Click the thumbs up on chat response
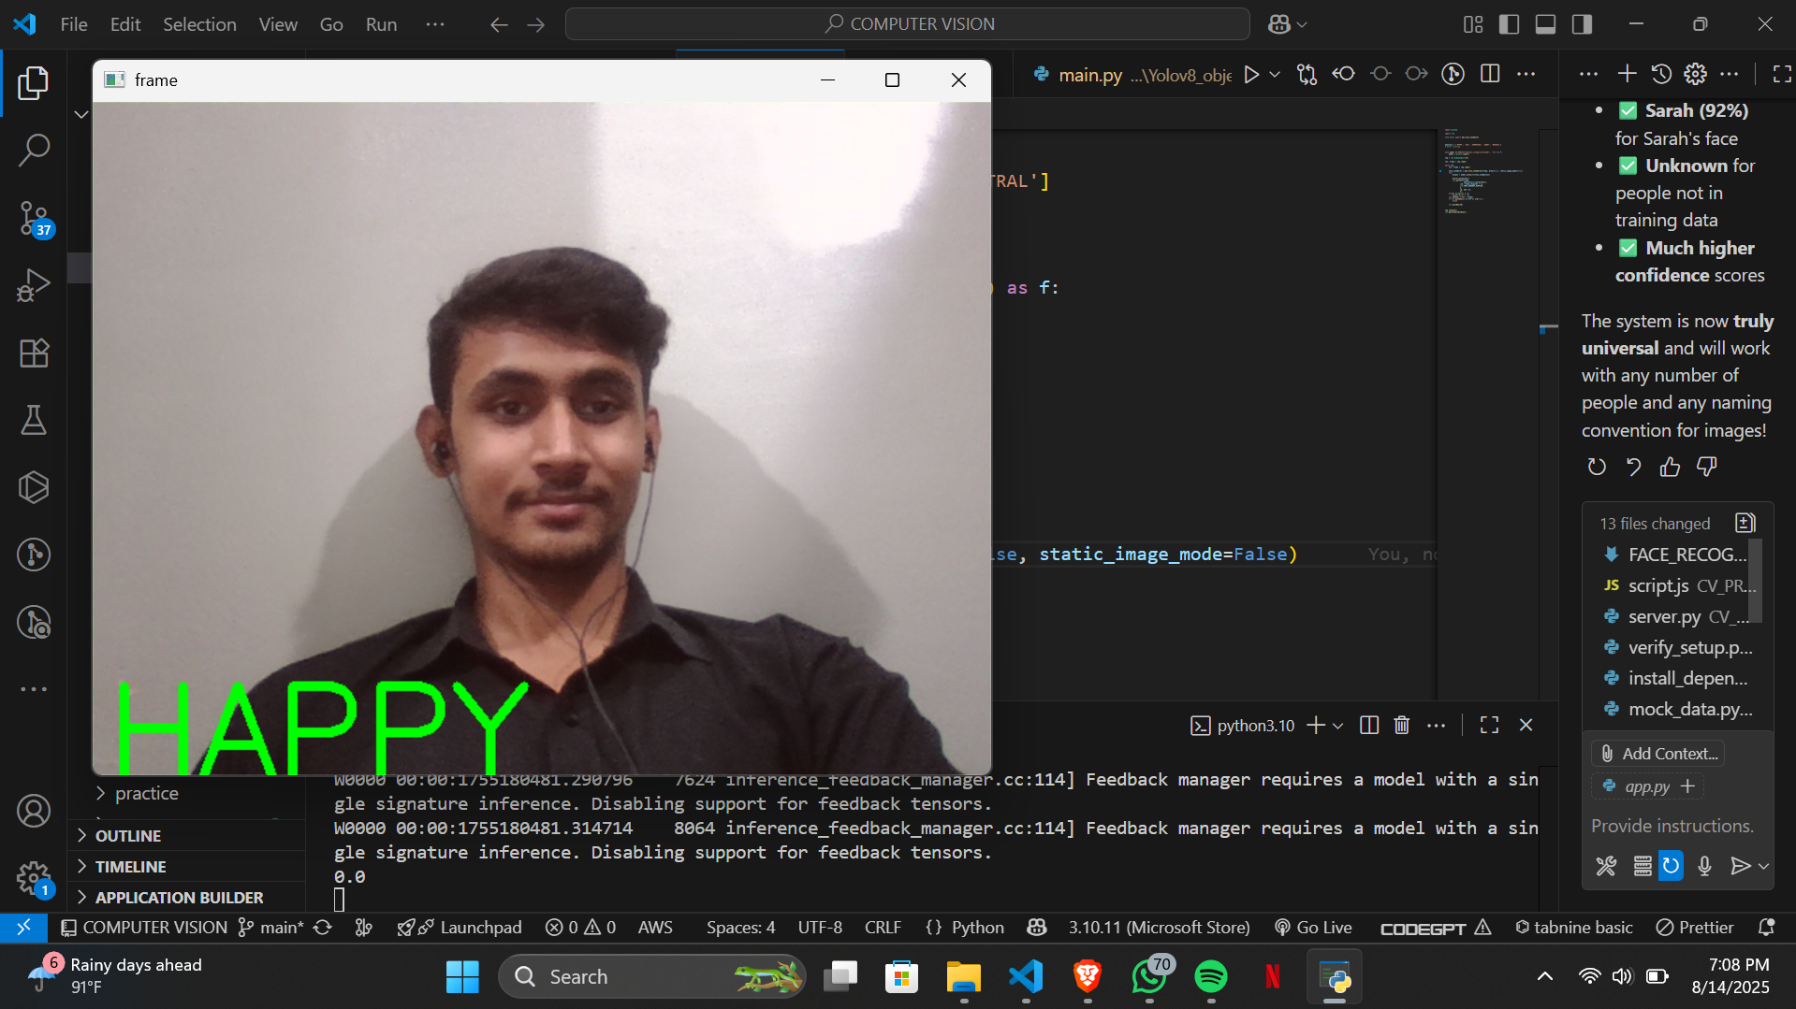Image resolution: width=1796 pixels, height=1009 pixels. (x=1670, y=467)
